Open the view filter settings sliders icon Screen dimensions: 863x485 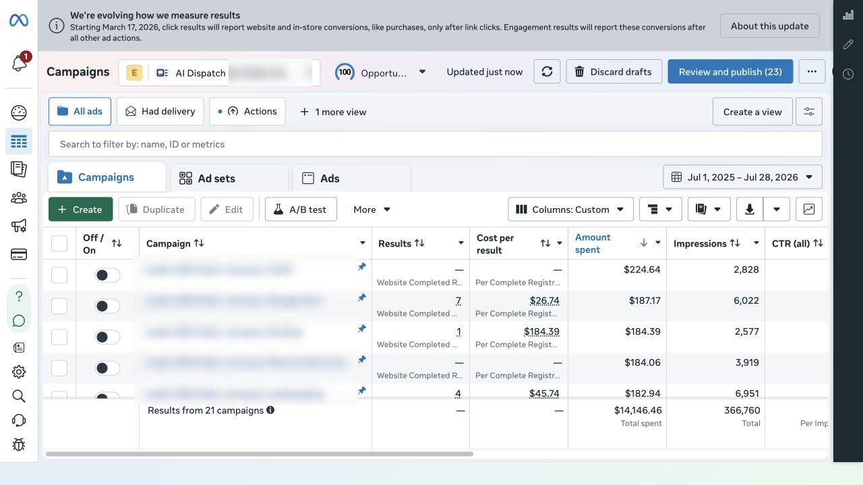point(809,112)
